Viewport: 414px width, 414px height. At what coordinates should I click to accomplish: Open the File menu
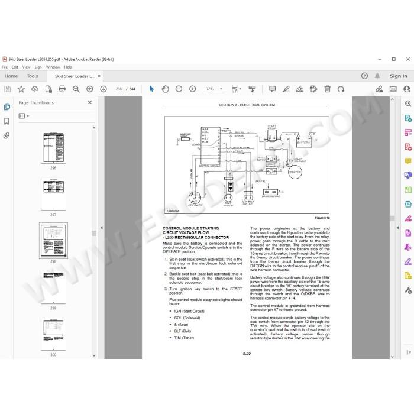(x=5, y=67)
